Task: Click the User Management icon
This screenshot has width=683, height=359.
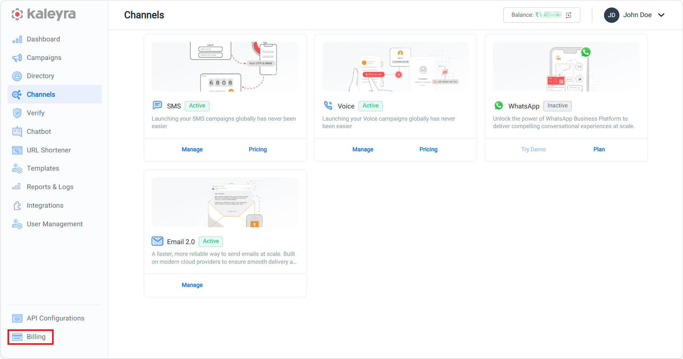Action: pyautogui.click(x=17, y=224)
